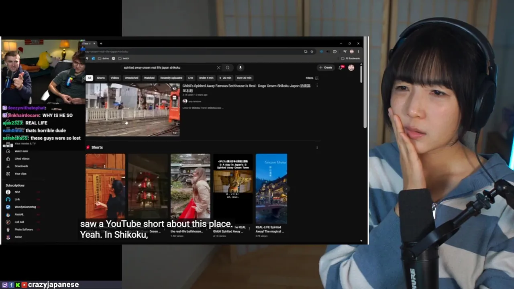Viewport: 514px width, 289px height.
Task: Open the Ghibli's Spirited Away Famous Bathhouse title
Action: [246, 88]
